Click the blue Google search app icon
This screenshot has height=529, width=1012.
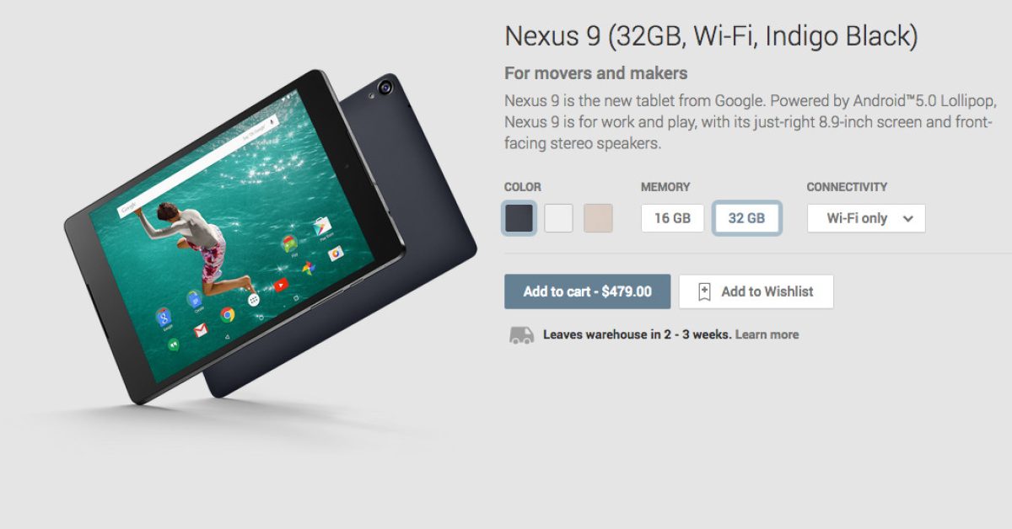pyautogui.click(x=164, y=318)
